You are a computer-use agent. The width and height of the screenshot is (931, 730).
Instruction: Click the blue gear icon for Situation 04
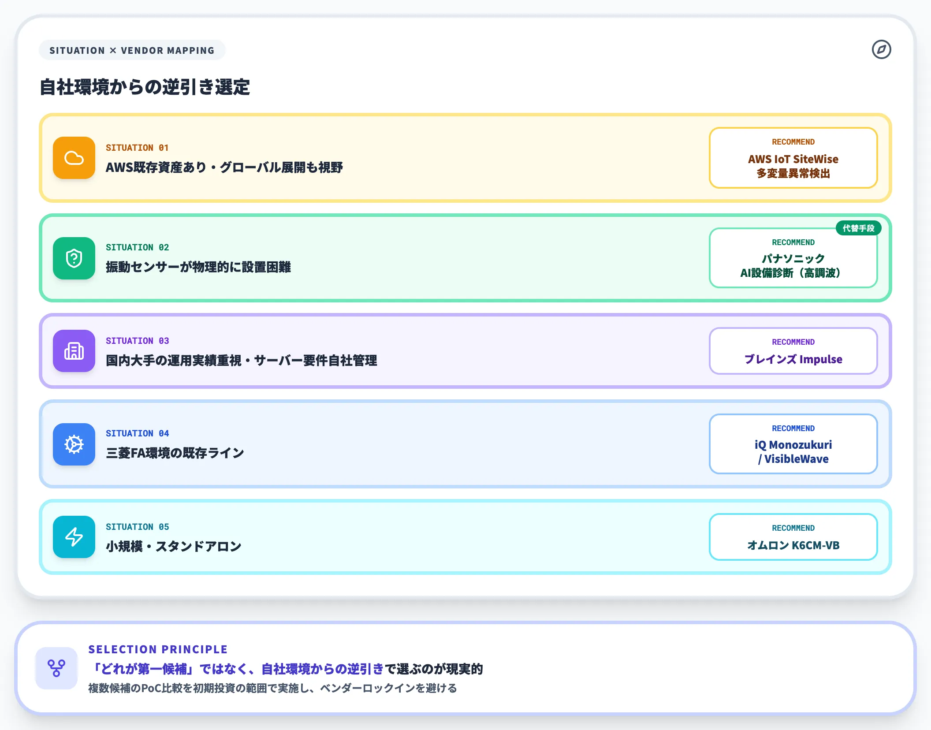click(74, 444)
